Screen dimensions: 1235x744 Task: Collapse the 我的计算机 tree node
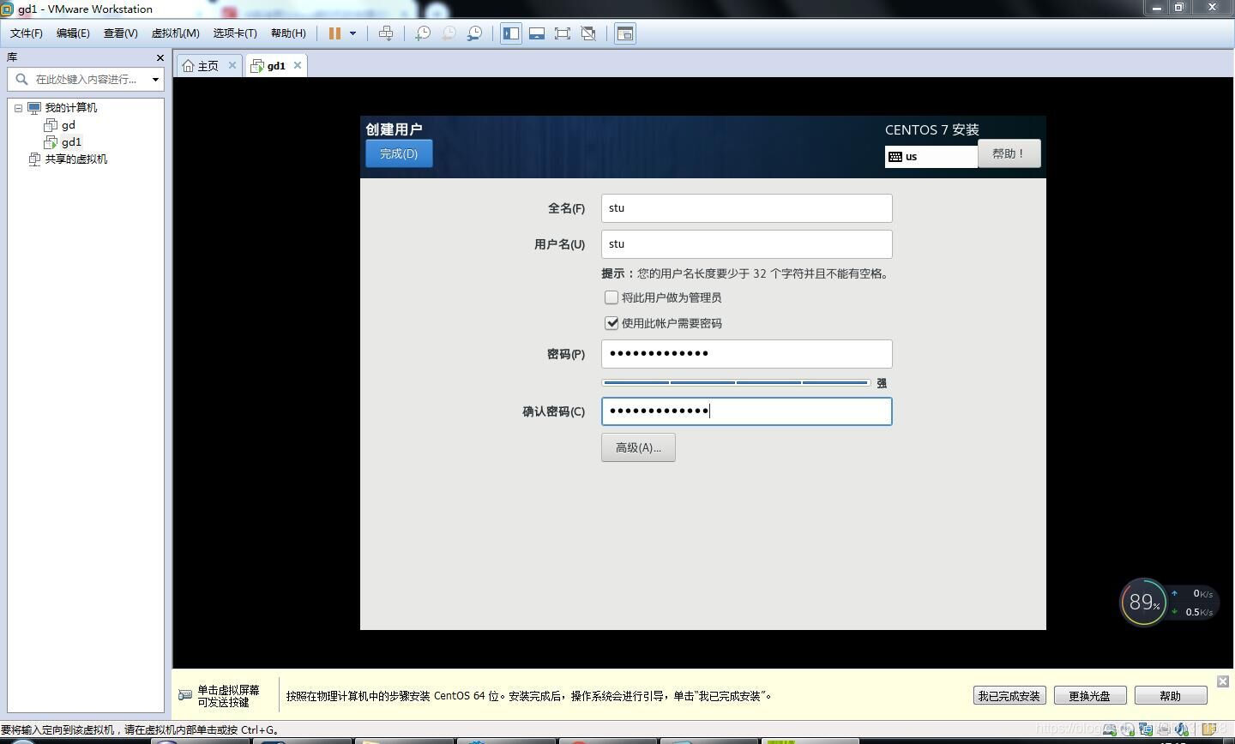click(18, 108)
